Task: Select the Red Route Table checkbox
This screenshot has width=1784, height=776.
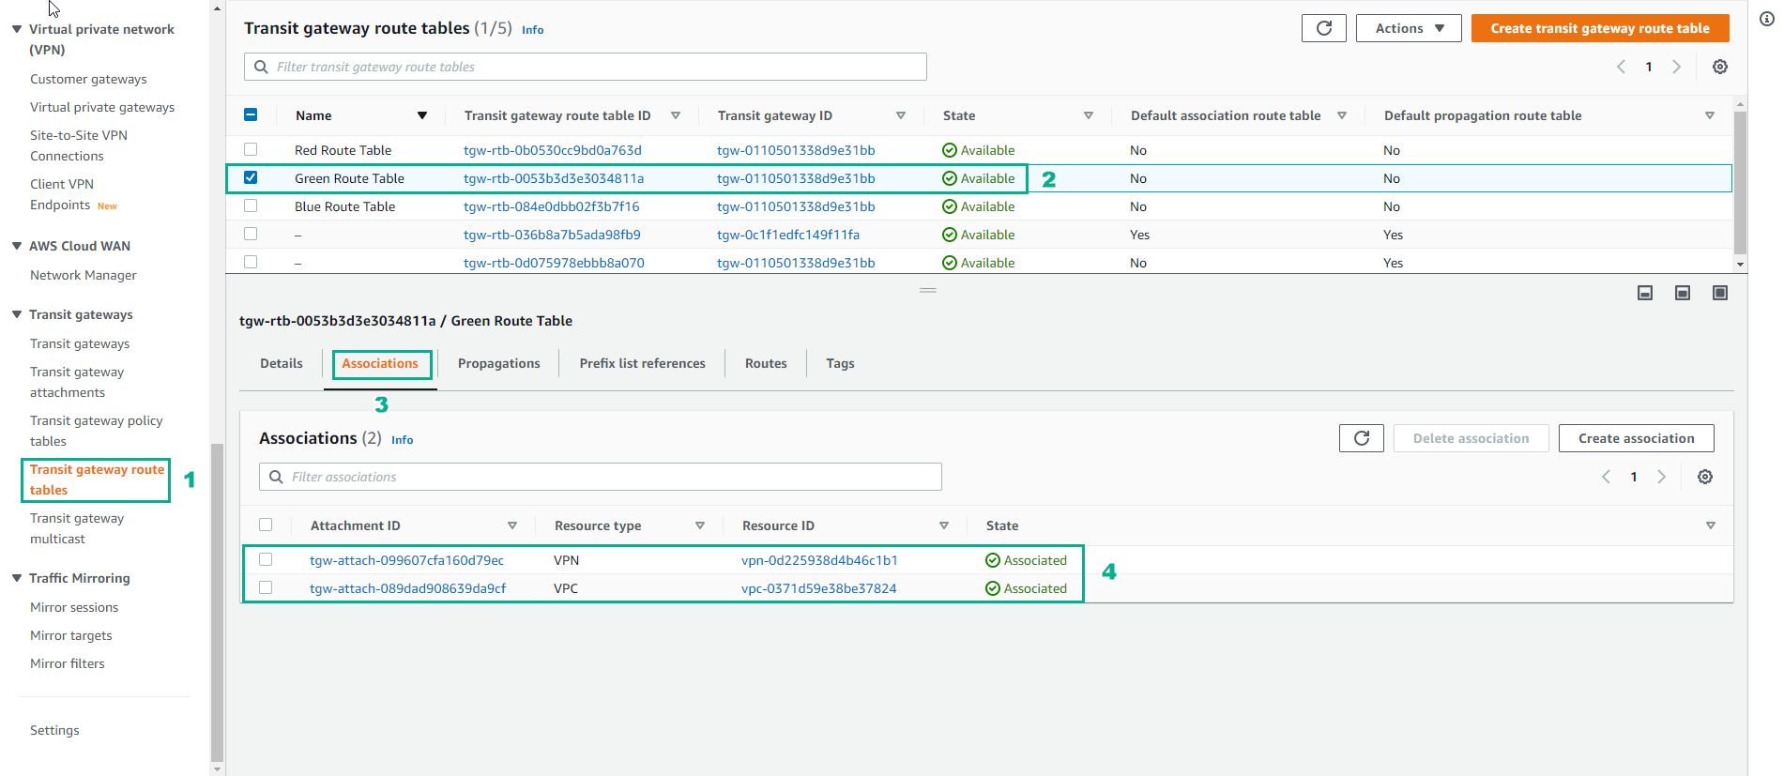Action: tap(251, 149)
